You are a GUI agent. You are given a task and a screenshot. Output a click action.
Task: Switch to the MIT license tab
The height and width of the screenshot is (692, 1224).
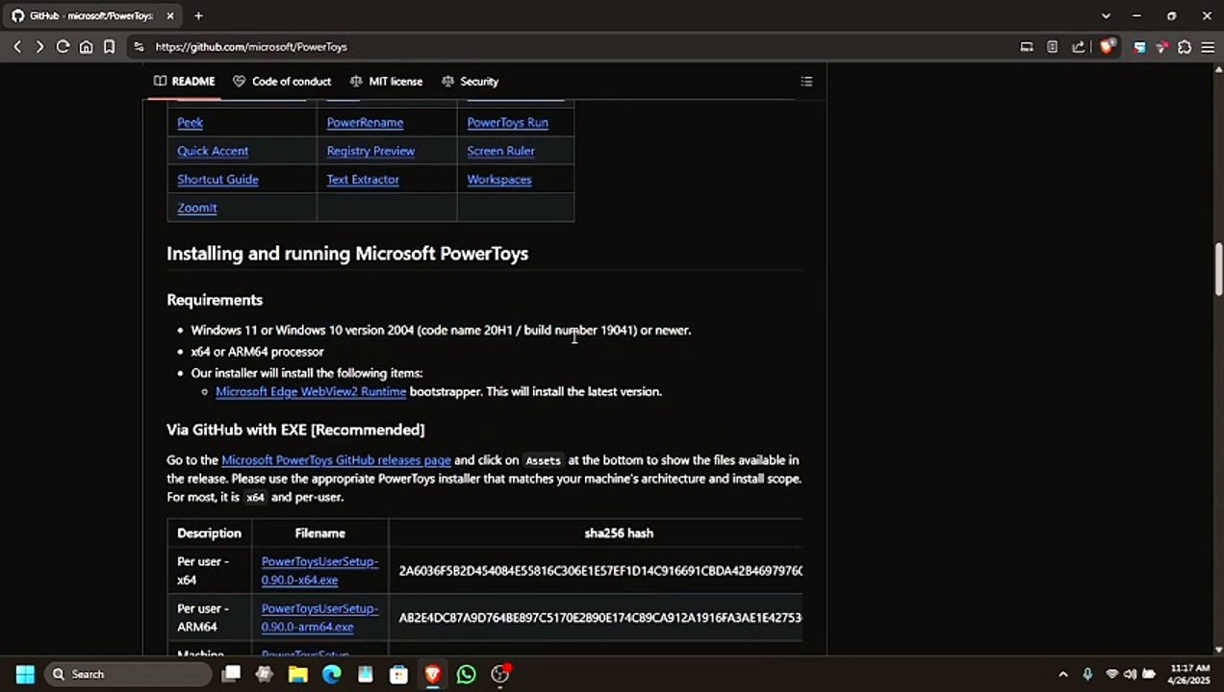pyautogui.click(x=386, y=82)
